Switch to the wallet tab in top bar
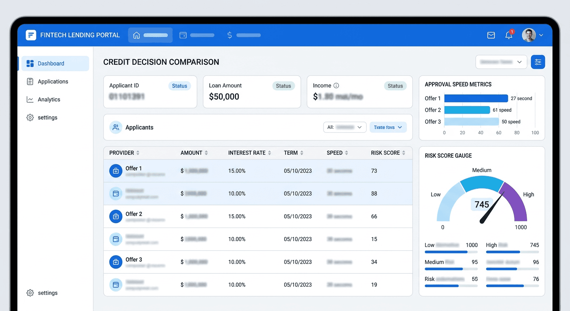The image size is (570, 311). point(196,35)
